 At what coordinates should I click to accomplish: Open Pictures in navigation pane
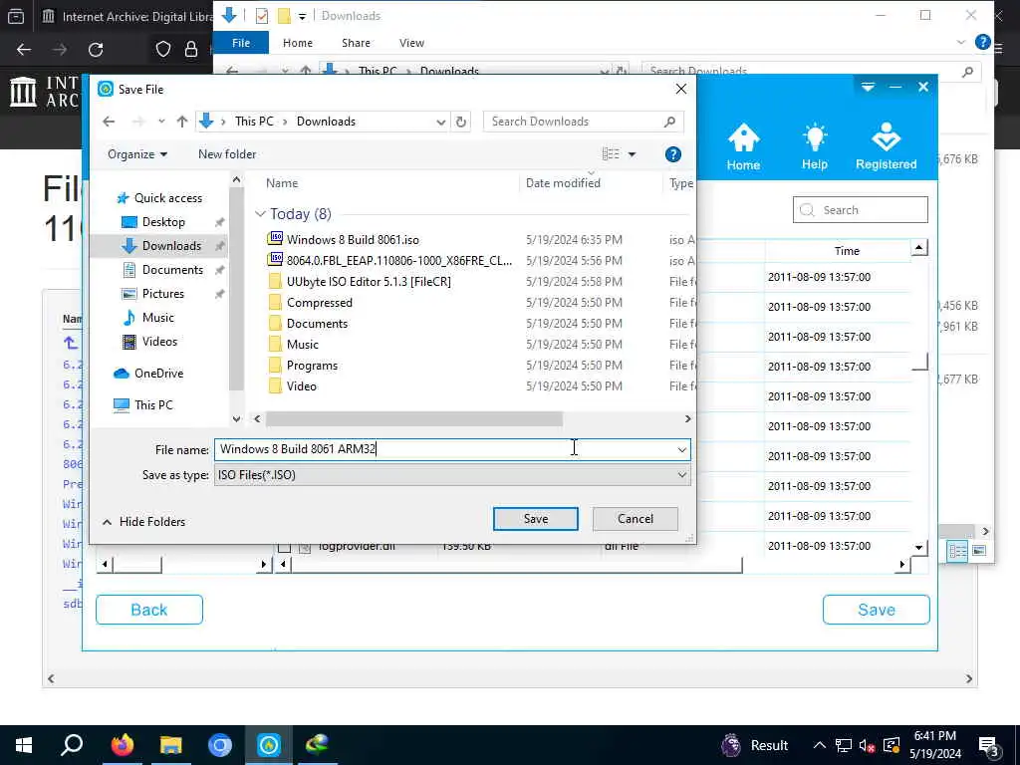tap(162, 294)
